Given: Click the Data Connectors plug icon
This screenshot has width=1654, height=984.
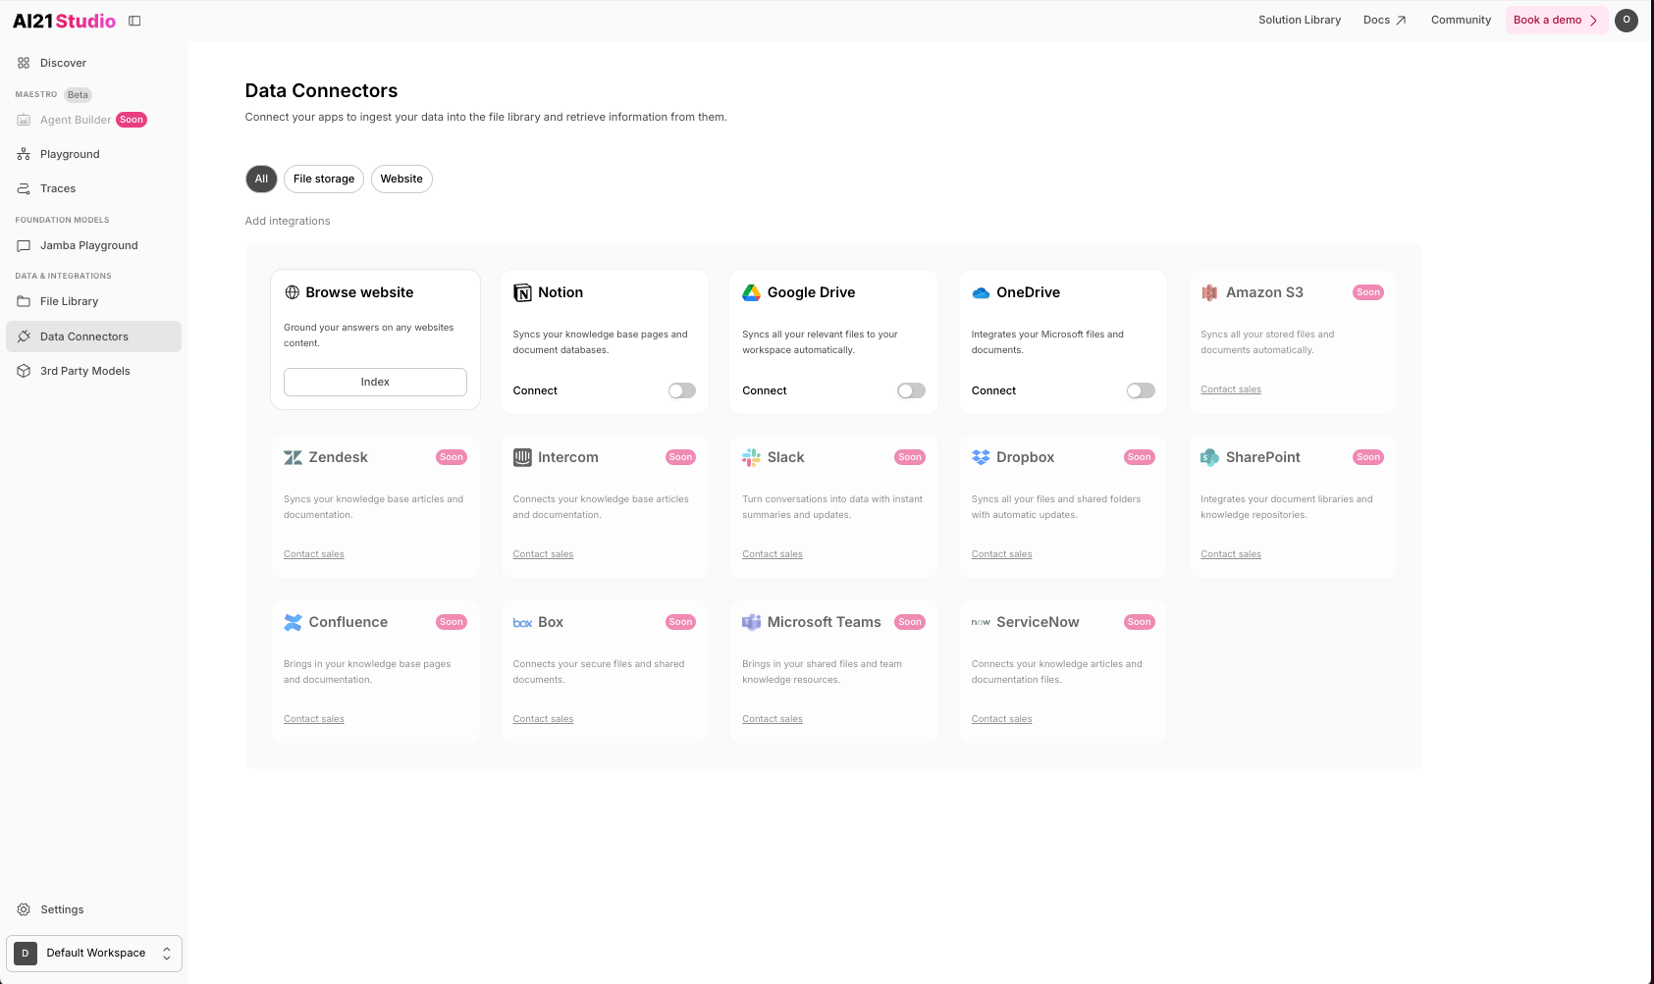Looking at the screenshot, I should tap(24, 337).
